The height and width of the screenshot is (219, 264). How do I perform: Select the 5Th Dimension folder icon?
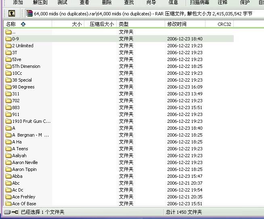tap(8, 66)
